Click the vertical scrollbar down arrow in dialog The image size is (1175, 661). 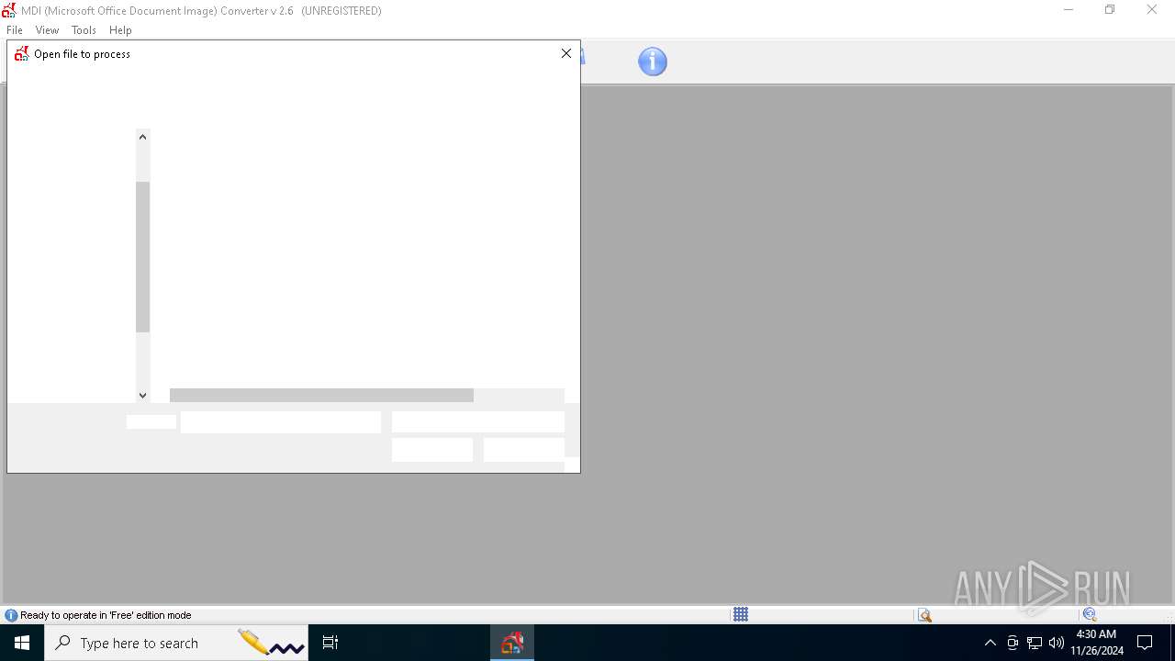(x=142, y=395)
